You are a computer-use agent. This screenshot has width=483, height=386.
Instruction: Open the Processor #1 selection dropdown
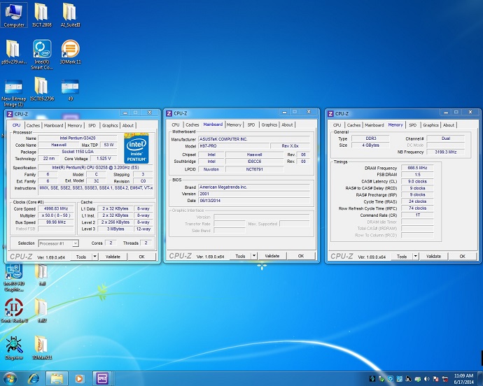[x=59, y=243]
